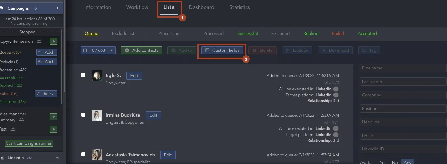Focus the LinkedIn ID filter field

[x=403, y=149]
